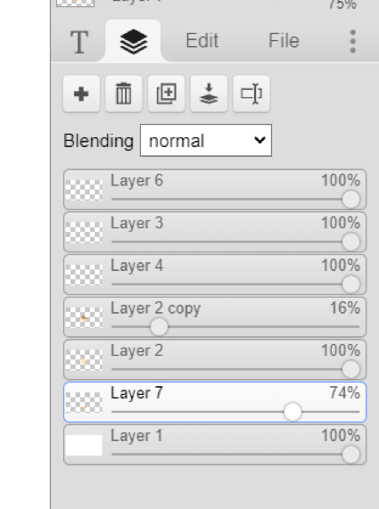
Task: Click the add new layer plus icon
Action: [x=81, y=94]
